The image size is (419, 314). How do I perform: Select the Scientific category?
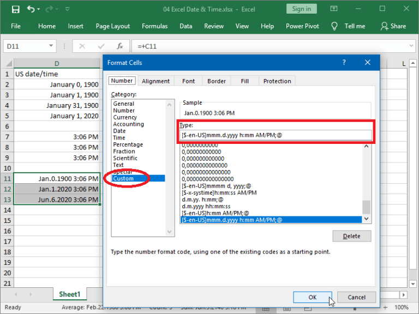tap(125, 158)
